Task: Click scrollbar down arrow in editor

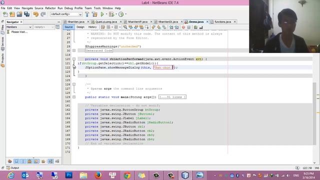Action: pos(314,162)
